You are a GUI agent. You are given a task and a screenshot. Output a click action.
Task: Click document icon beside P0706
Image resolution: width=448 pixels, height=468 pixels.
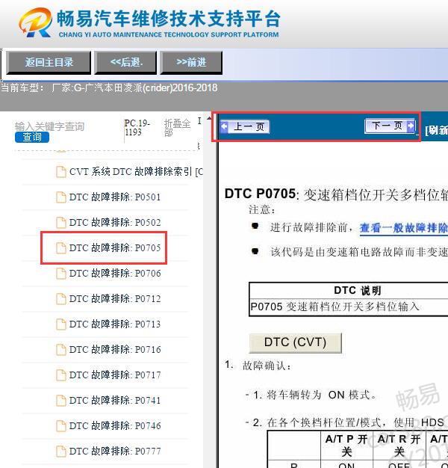click(61, 274)
